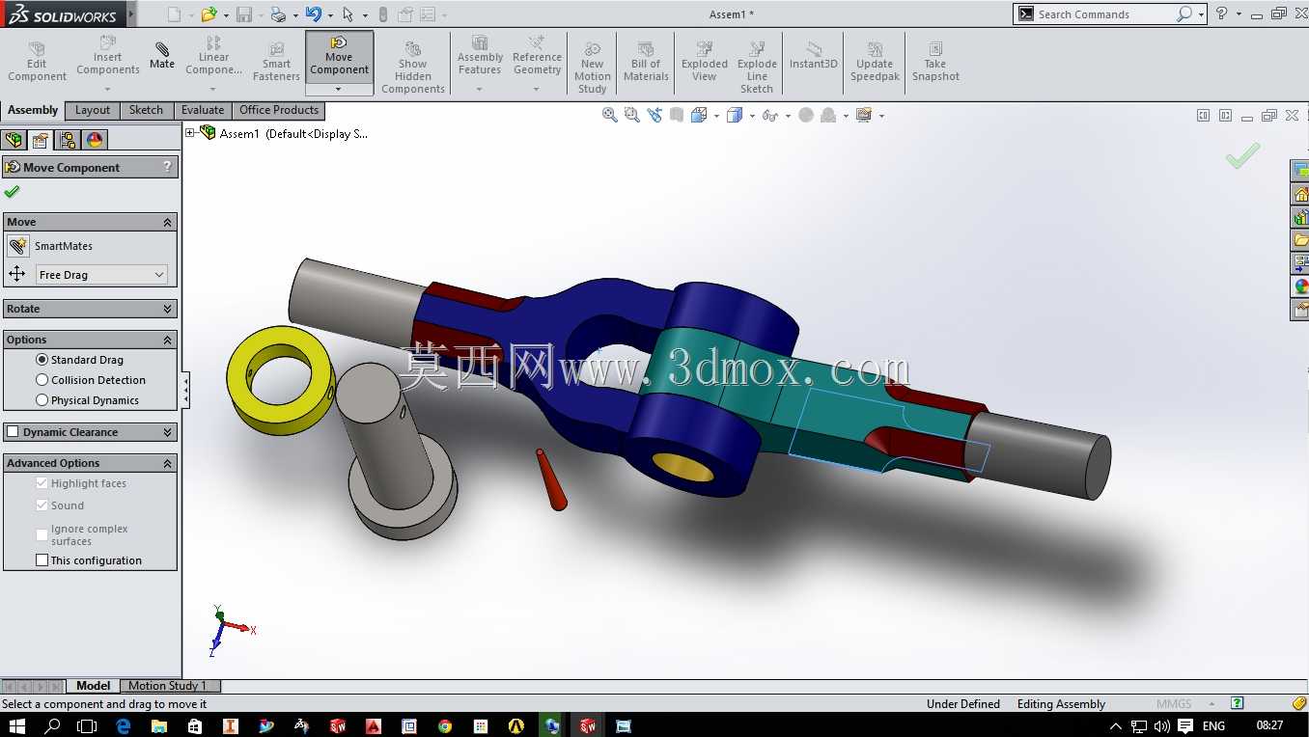The width and height of the screenshot is (1309, 737).
Task: Open the arrow under Move Component
Action: point(339,89)
